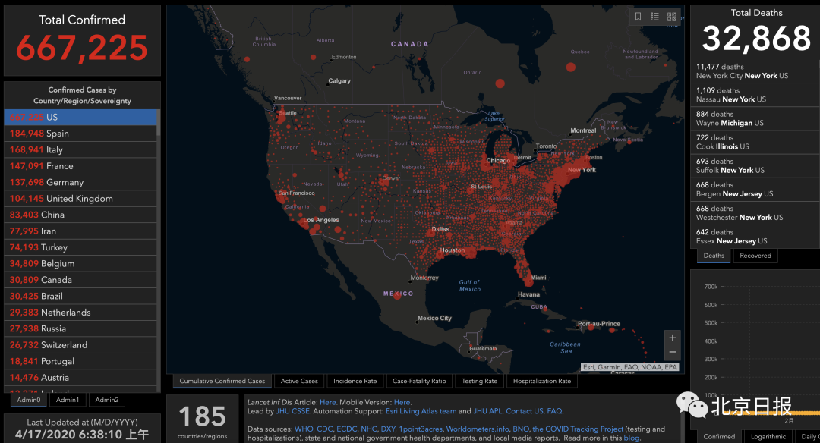Viewport: 820px width, 443px height.
Task: Select Austria in the country list
Action: coord(80,377)
